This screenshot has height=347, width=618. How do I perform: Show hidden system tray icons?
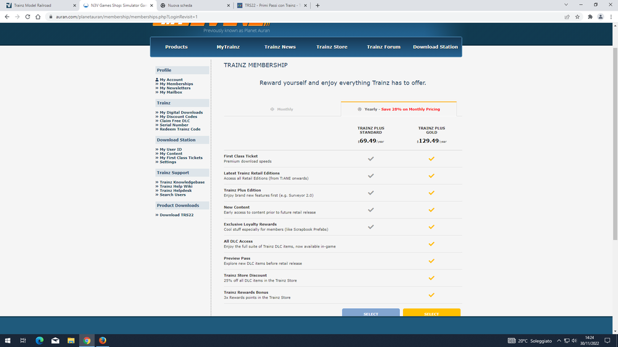[x=559, y=341]
